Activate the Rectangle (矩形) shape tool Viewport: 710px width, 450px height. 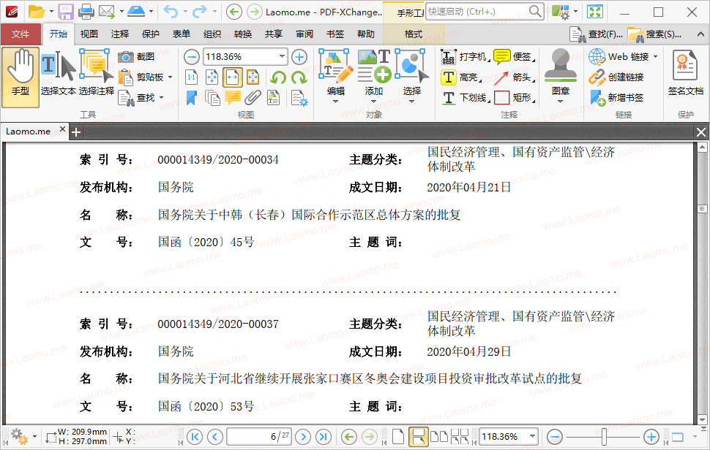point(512,98)
